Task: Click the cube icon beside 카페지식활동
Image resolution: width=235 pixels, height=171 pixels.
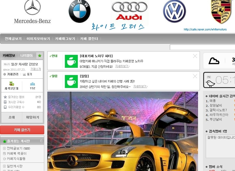Action: (x=4, y=159)
